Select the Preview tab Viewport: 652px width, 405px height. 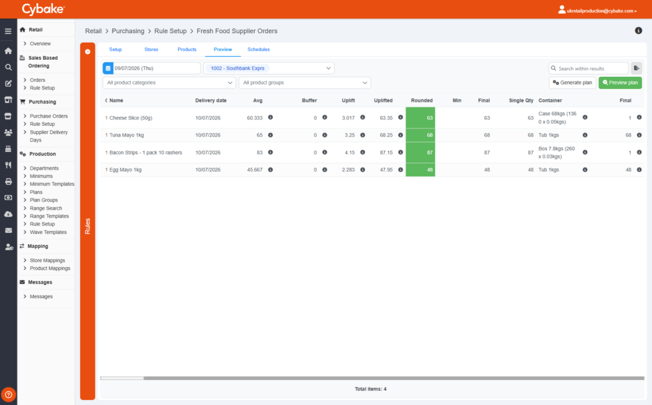pos(223,50)
